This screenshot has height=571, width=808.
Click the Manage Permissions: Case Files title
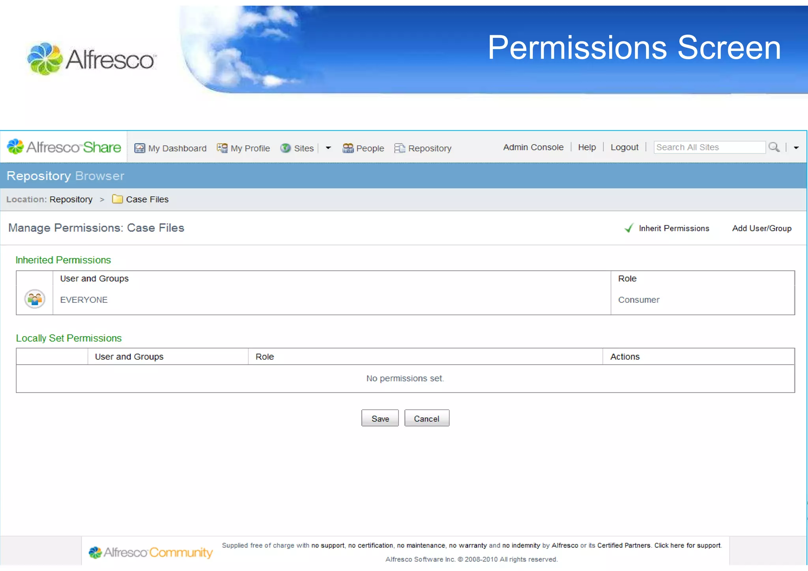96,228
